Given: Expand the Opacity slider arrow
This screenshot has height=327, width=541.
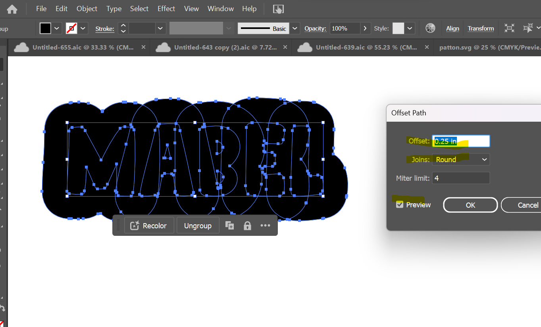Looking at the screenshot, I should (366, 28).
